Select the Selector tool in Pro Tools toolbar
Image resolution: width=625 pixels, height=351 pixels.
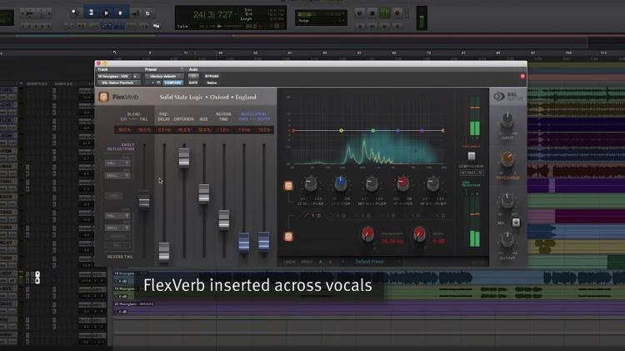(106, 13)
